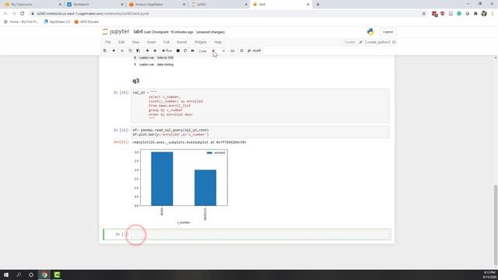The image size is (498, 280).
Task: Click the conda_python3 kernel name
Action: 378,42
